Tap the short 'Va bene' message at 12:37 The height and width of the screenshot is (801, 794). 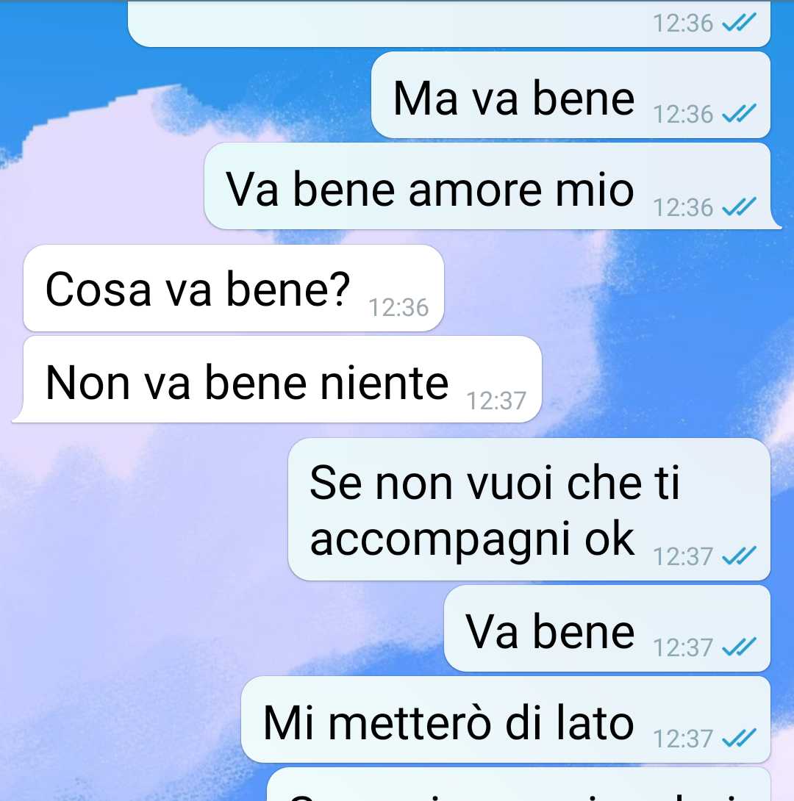coord(607,628)
